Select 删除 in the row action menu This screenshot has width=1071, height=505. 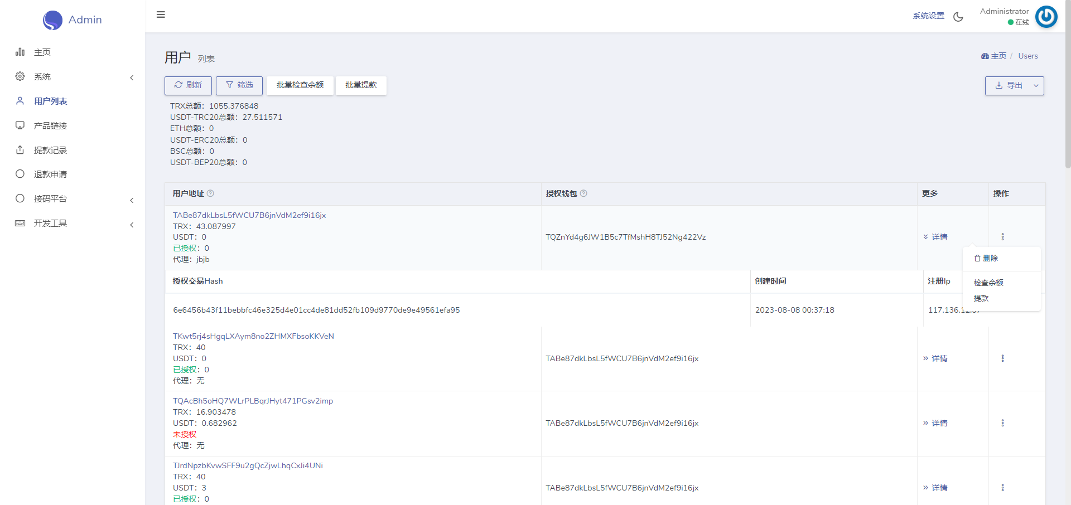tap(986, 258)
